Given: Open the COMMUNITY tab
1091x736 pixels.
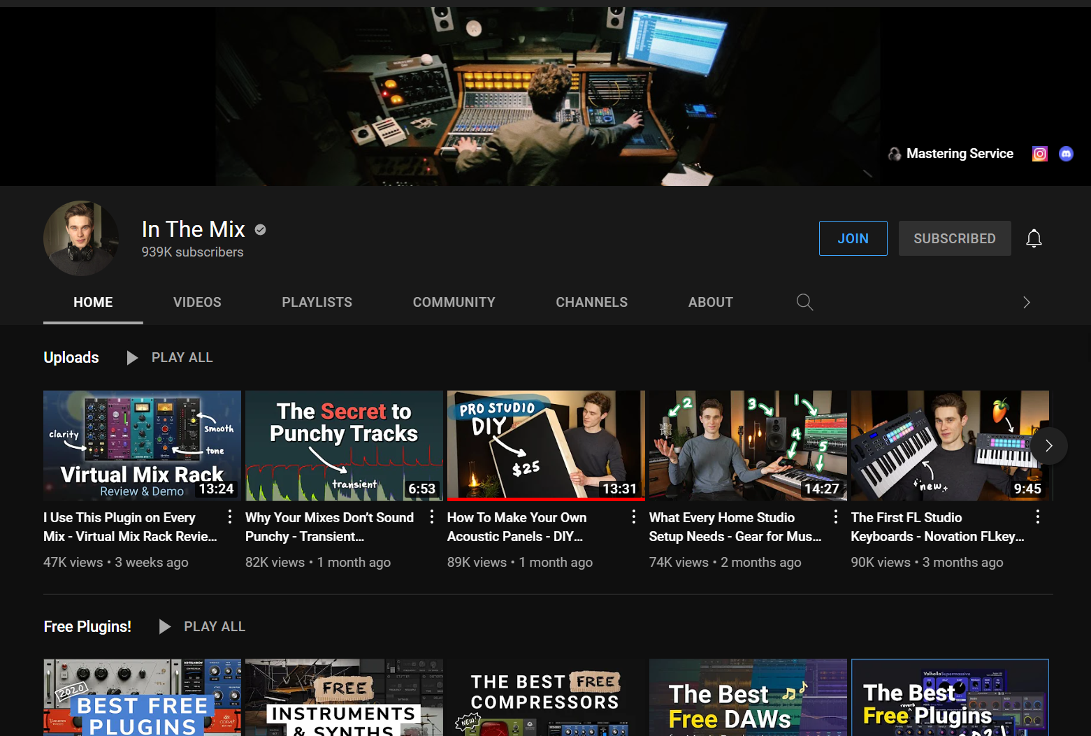Looking at the screenshot, I should (x=454, y=302).
